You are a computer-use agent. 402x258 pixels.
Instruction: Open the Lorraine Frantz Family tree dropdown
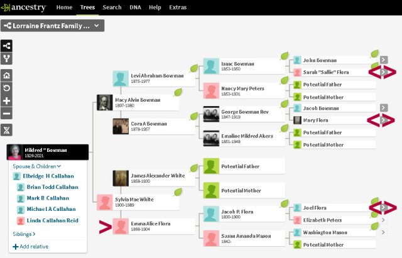coord(52,26)
